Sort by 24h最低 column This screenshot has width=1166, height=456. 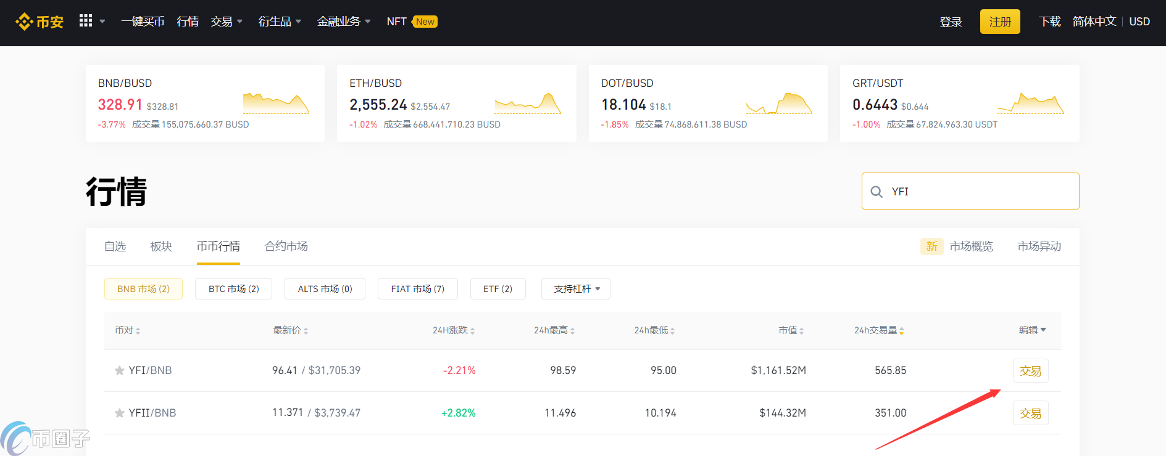coord(654,330)
